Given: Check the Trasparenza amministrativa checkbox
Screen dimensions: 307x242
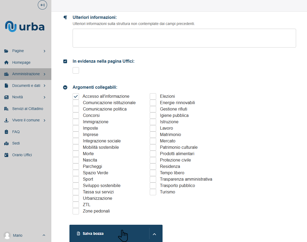Looking at the screenshot, I should click(x=153, y=179).
